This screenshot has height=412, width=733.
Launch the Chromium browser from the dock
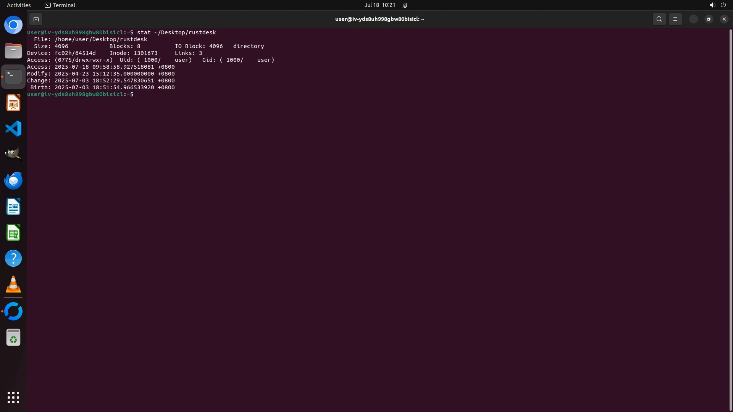pos(13,25)
